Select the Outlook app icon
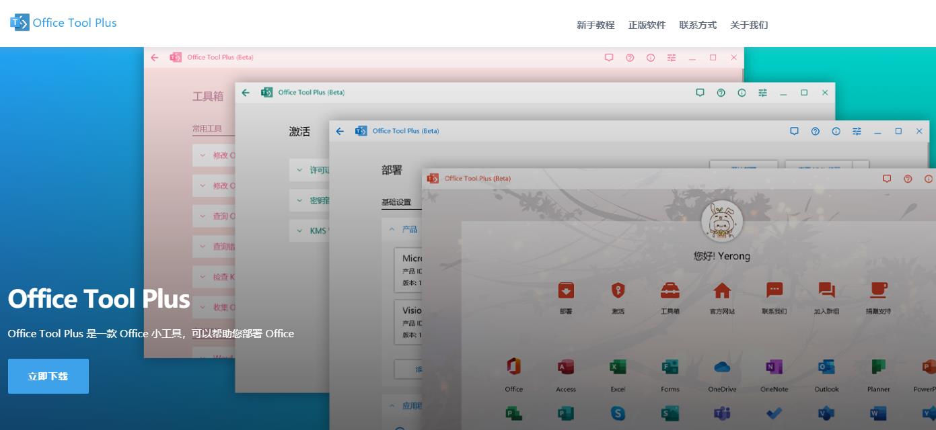The height and width of the screenshot is (430, 936). [826, 367]
